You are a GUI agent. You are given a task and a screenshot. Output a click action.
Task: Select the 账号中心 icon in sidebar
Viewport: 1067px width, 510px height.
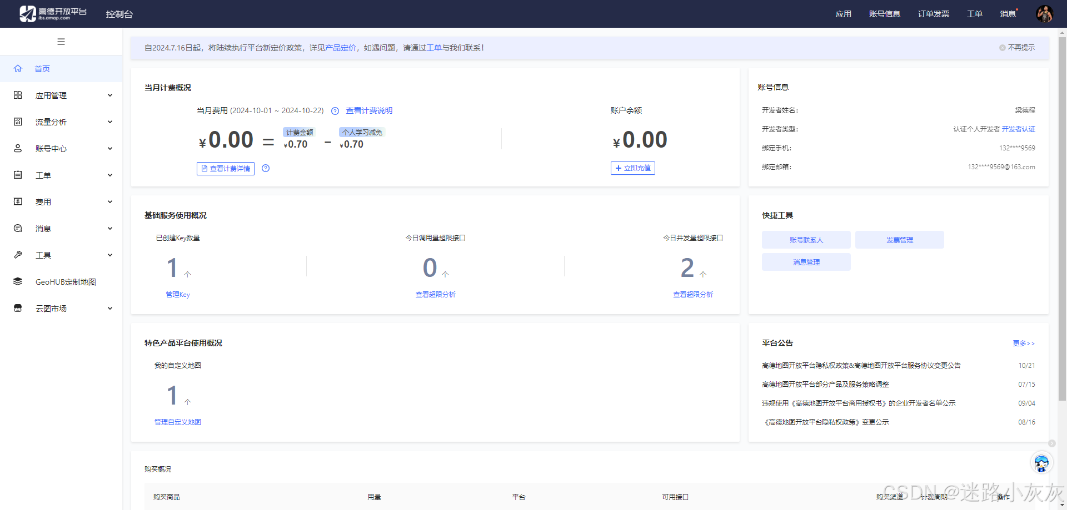click(x=17, y=148)
